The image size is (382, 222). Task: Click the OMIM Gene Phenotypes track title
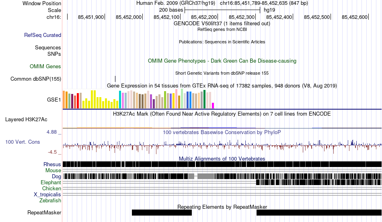tap(222, 61)
